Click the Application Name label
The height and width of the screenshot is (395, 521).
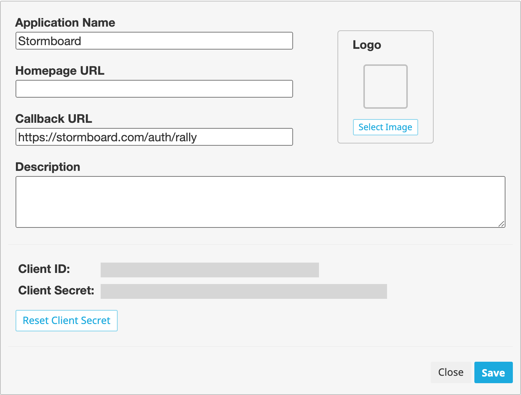(x=65, y=23)
